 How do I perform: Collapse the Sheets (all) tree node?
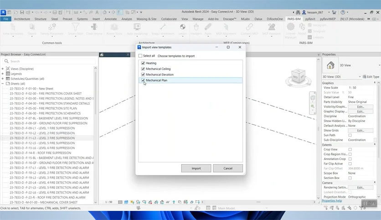[3, 84]
